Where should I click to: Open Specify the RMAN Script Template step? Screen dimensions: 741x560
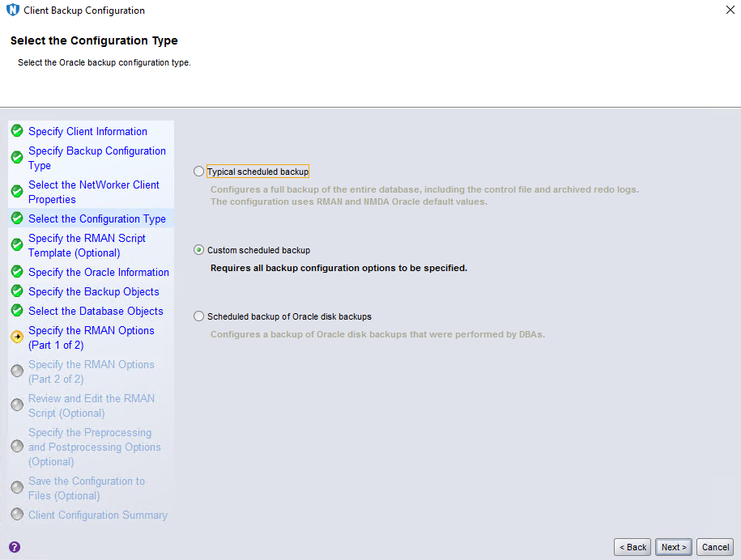click(x=87, y=245)
